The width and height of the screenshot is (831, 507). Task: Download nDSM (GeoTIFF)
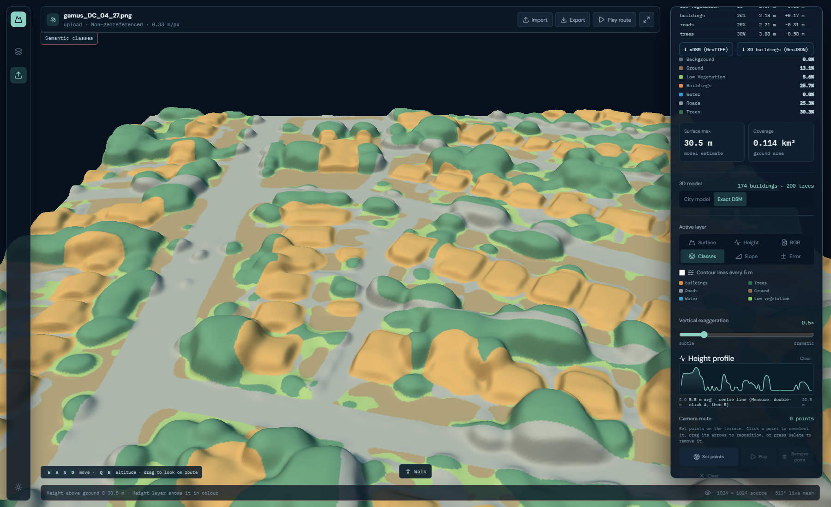click(x=706, y=49)
